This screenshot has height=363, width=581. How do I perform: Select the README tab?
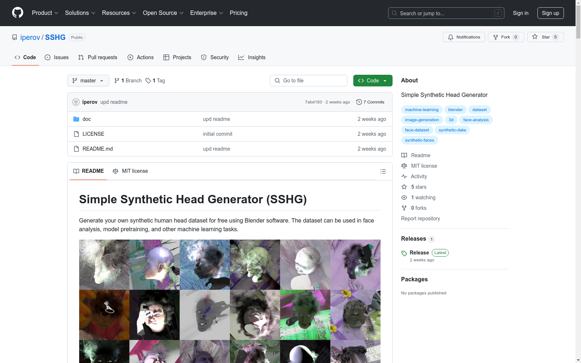point(89,171)
